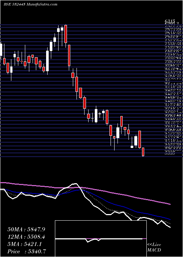Click the pink 50MA line
183x257 pixels.
click(x=85, y=188)
